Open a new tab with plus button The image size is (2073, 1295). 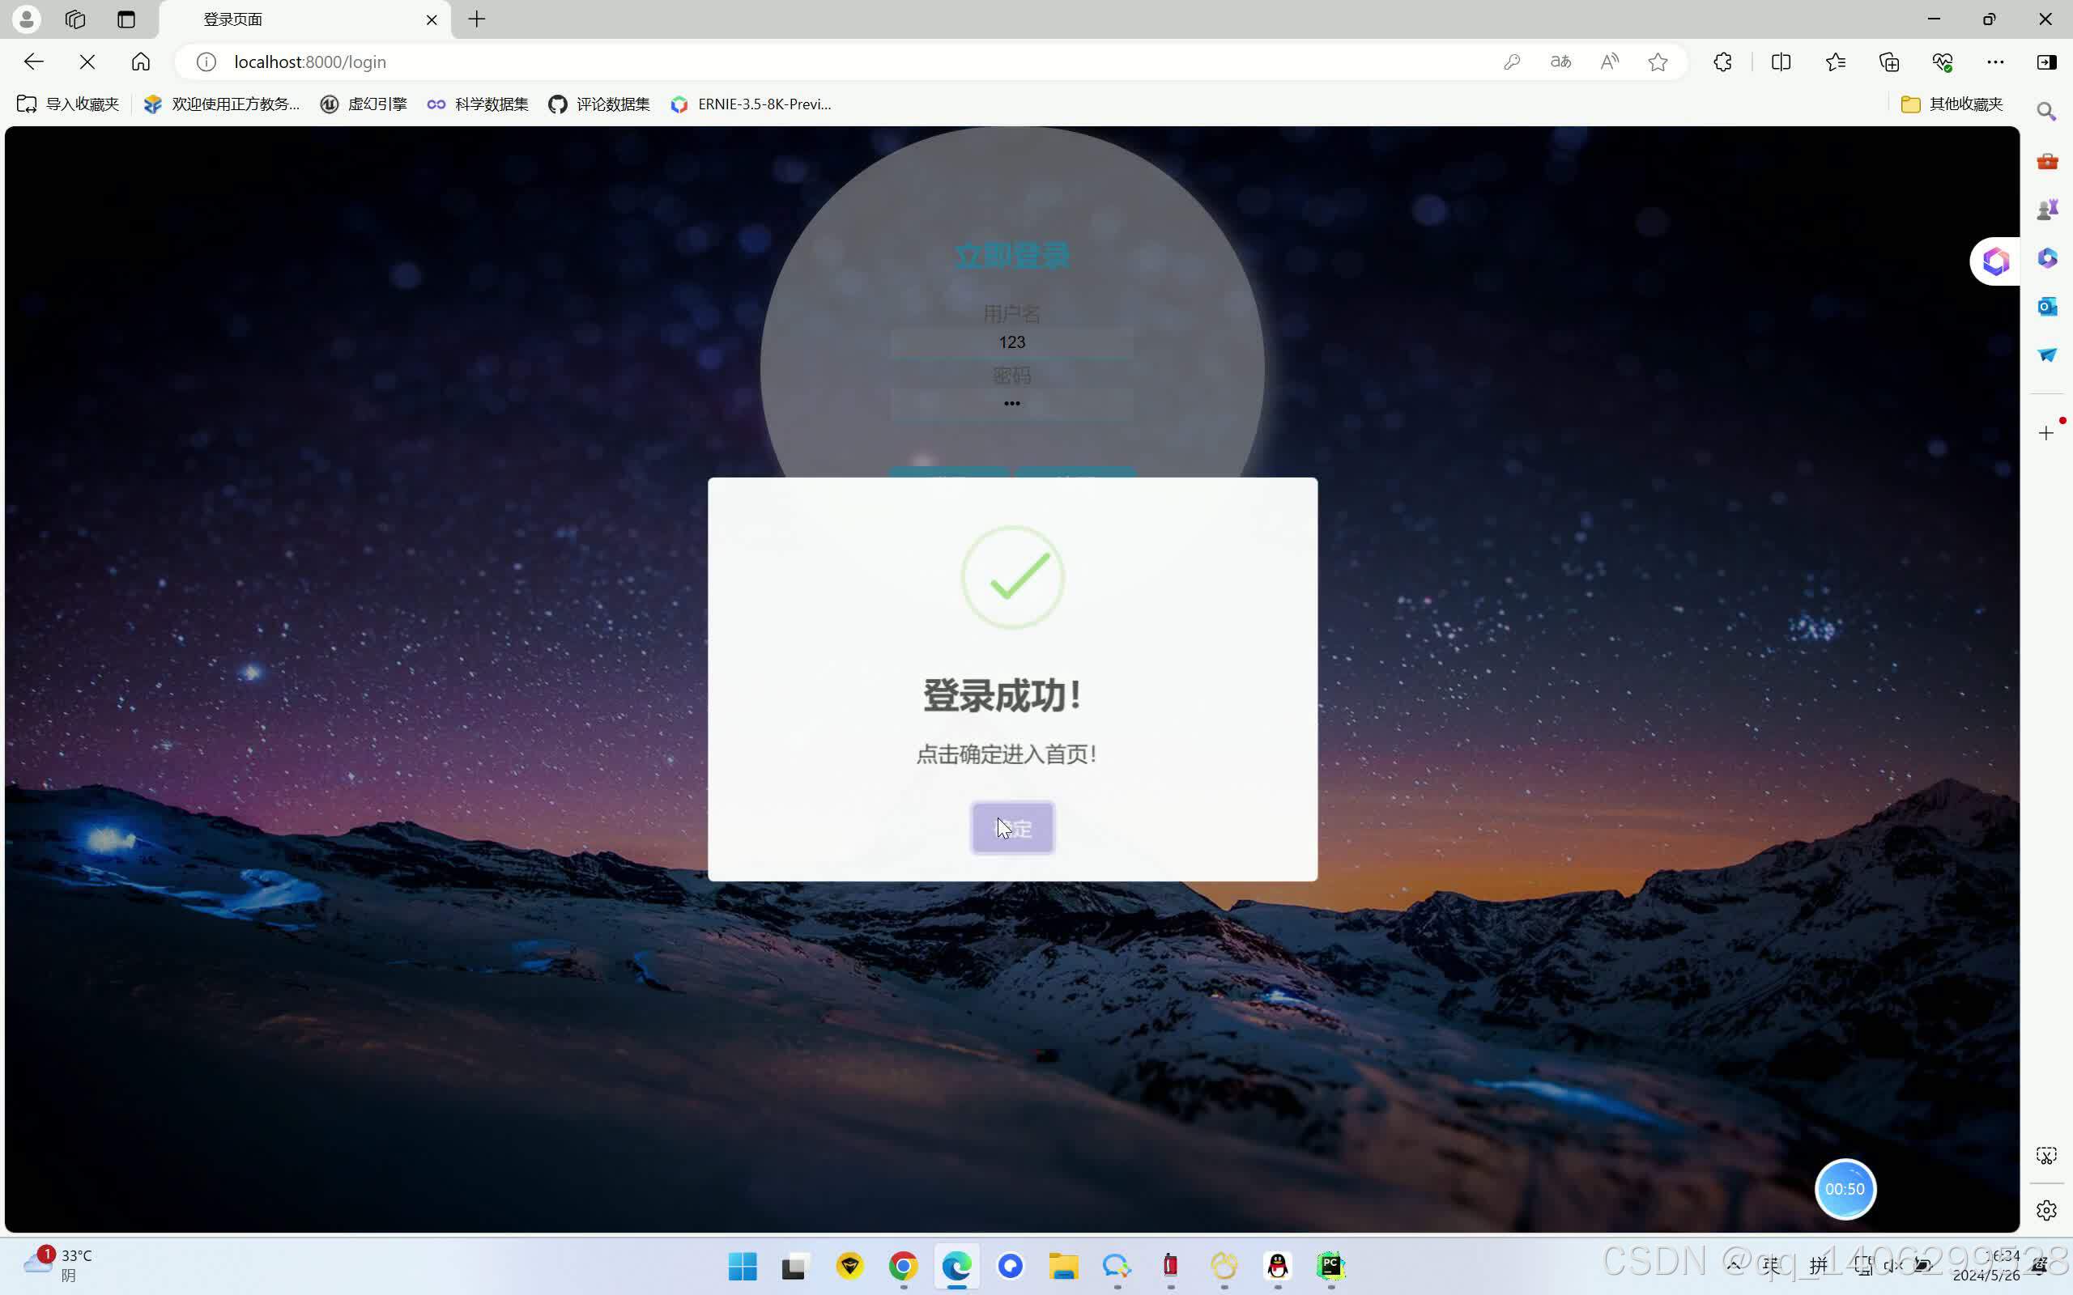(x=477, y=19)
